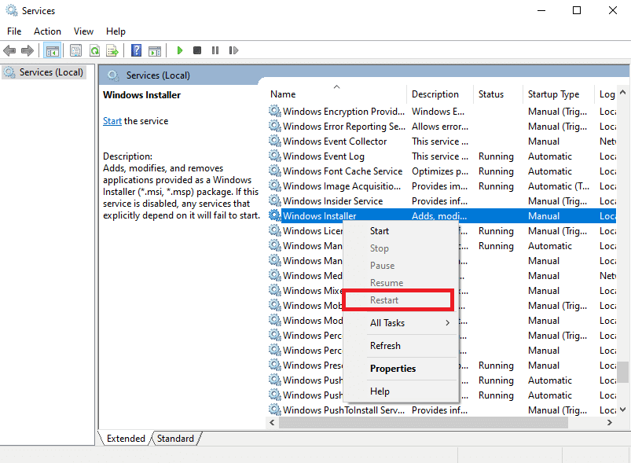Click the Stop Service toolbar icon
Screen dimensions: 631x463
click(197, 50)
